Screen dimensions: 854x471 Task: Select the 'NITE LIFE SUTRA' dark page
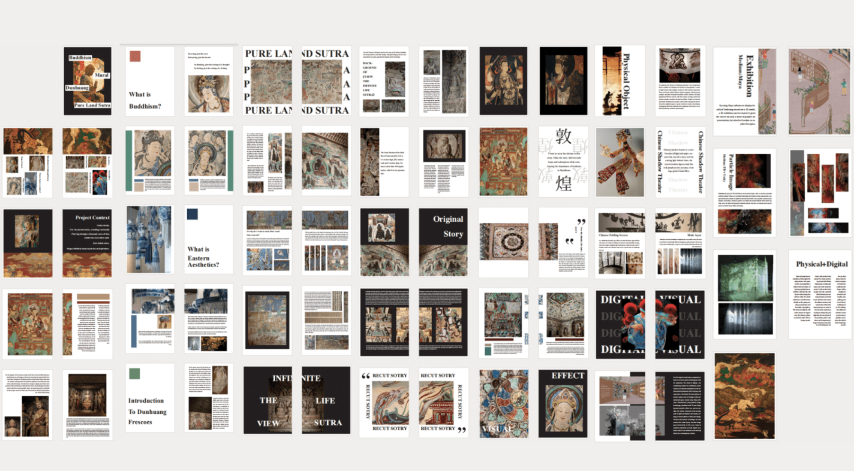(x=326, y=400)
